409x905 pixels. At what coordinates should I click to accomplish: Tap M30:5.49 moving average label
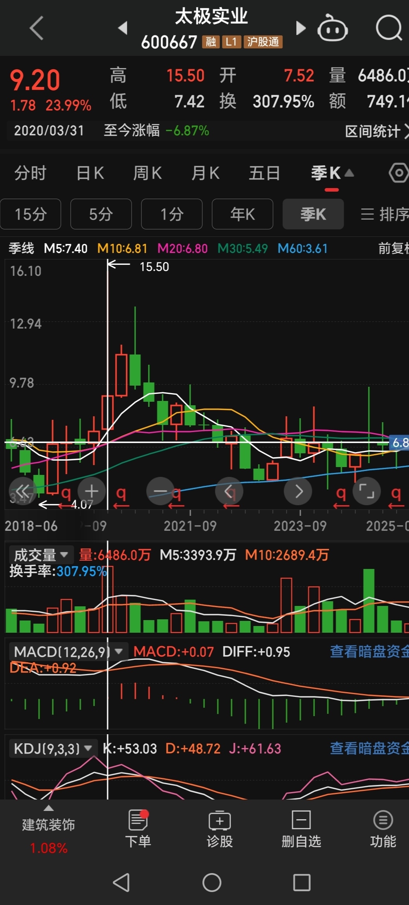click(x=242, y=248)
